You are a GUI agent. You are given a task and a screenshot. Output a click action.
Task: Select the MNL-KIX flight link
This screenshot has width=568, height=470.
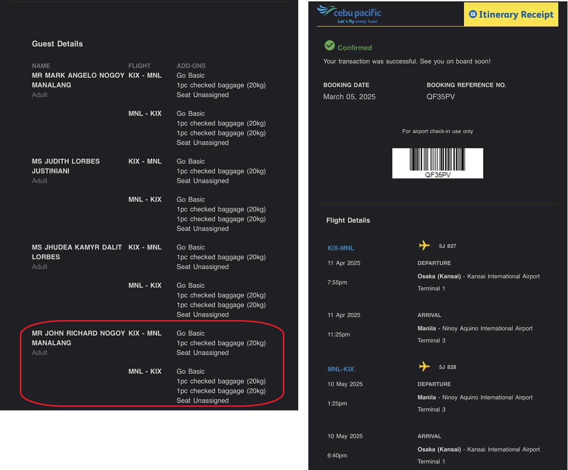click(340, 369)
